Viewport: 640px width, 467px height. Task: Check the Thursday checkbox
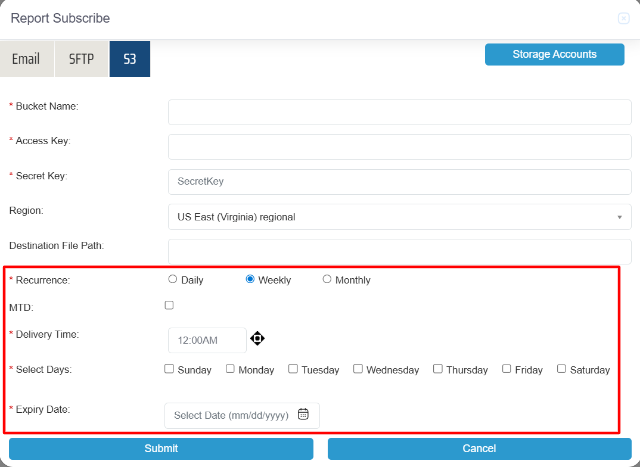tap(438, 369)
